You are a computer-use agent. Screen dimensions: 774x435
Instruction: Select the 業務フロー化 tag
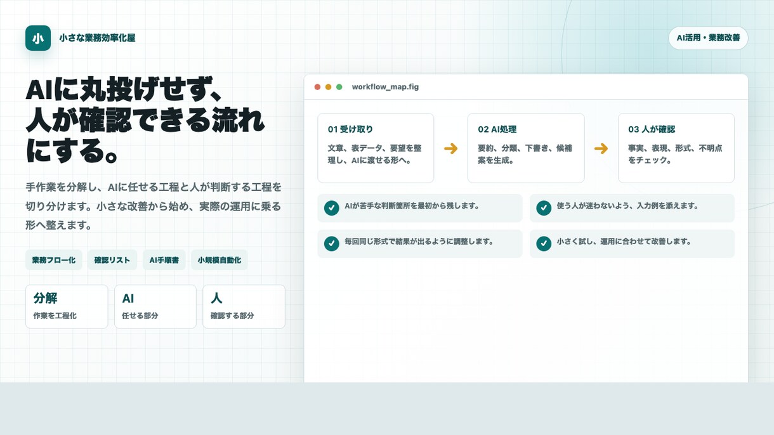click(54, 260)
